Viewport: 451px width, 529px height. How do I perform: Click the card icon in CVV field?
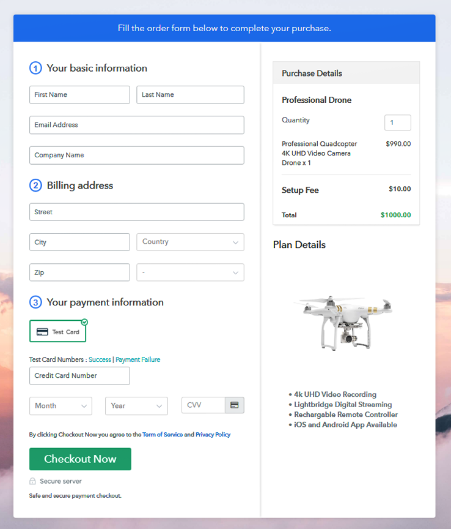235,405
